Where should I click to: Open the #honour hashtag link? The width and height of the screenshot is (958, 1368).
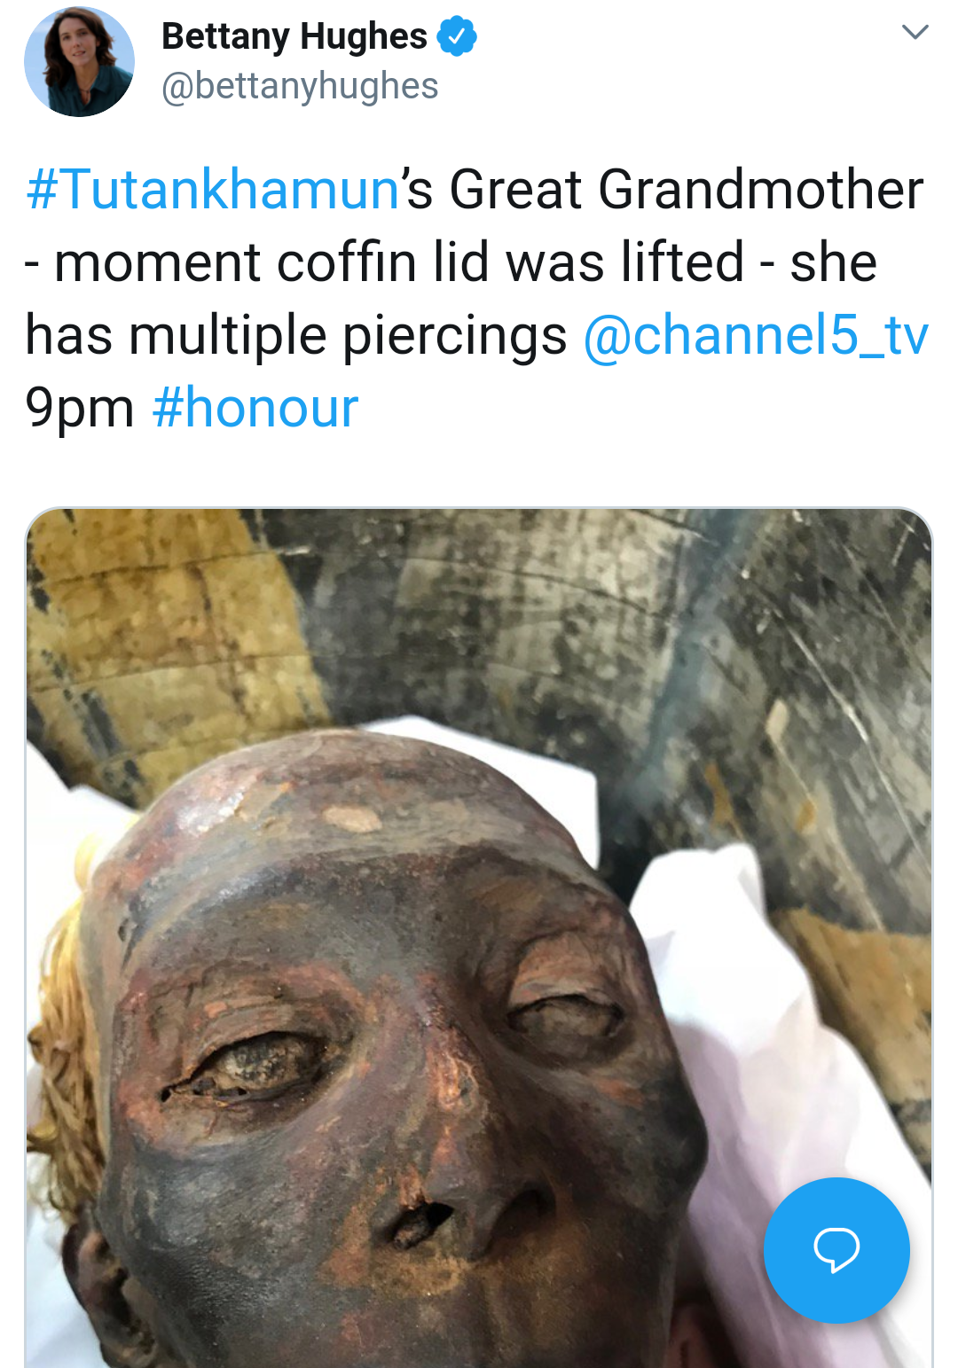pyautogui.click(x=255, y=409)
